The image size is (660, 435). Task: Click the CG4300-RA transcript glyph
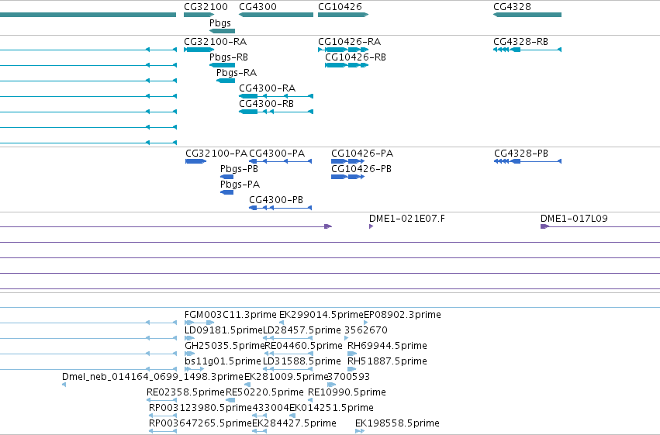click(x=276, y=96)
